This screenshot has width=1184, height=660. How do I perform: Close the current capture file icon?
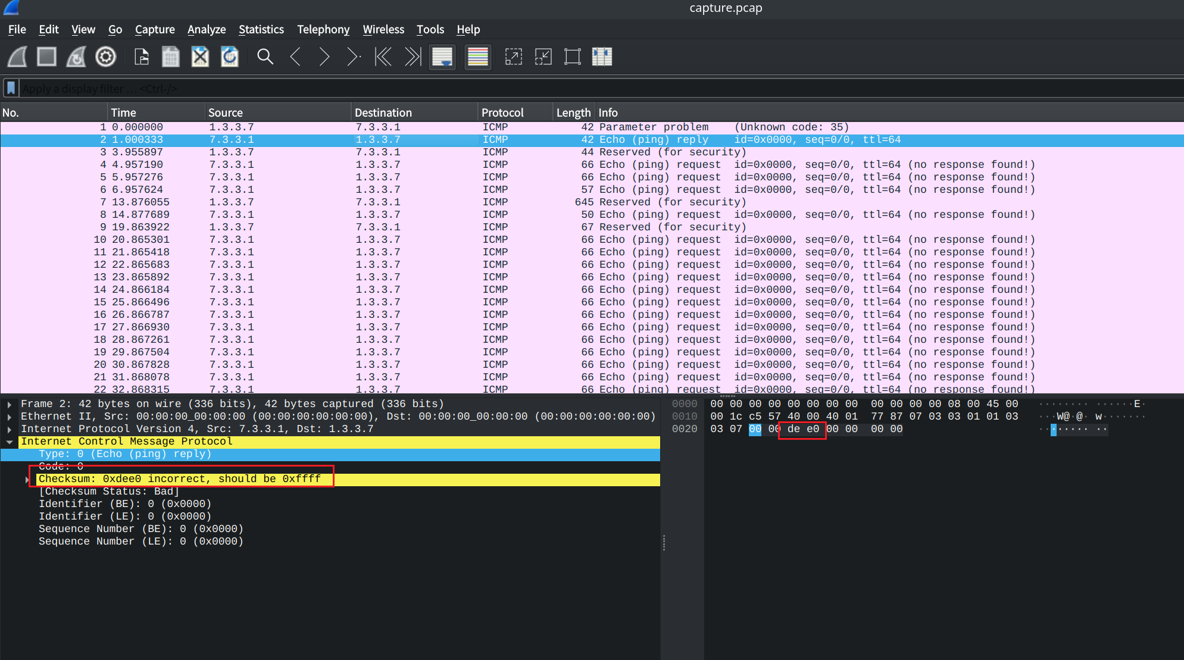pyautogui.click(x=200, y=57)
